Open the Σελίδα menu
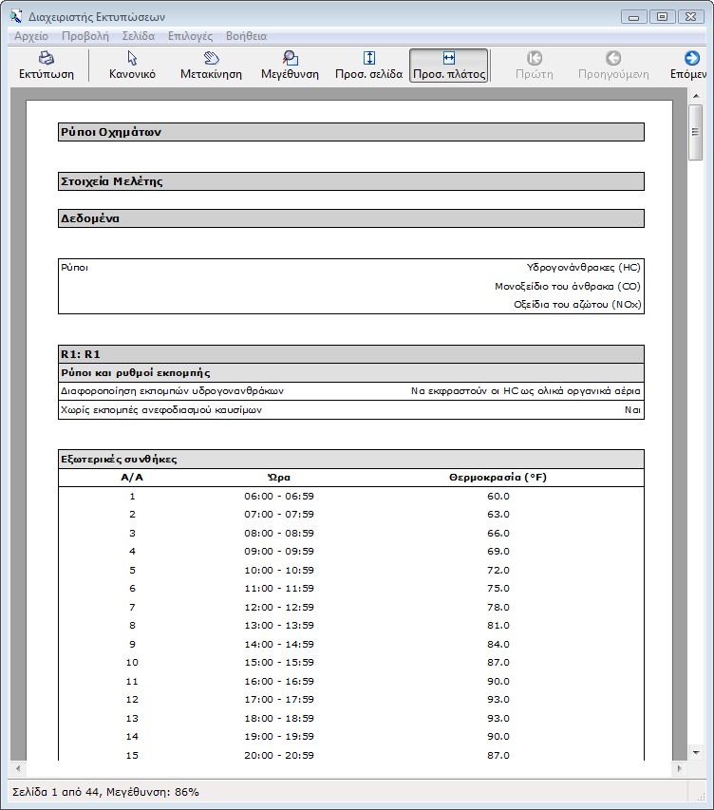Screen dimensions: 714x810 139,36
